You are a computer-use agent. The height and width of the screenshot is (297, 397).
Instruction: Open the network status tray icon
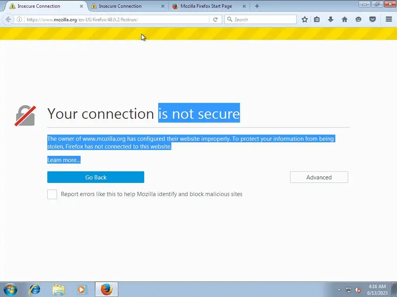pos(349,290)
